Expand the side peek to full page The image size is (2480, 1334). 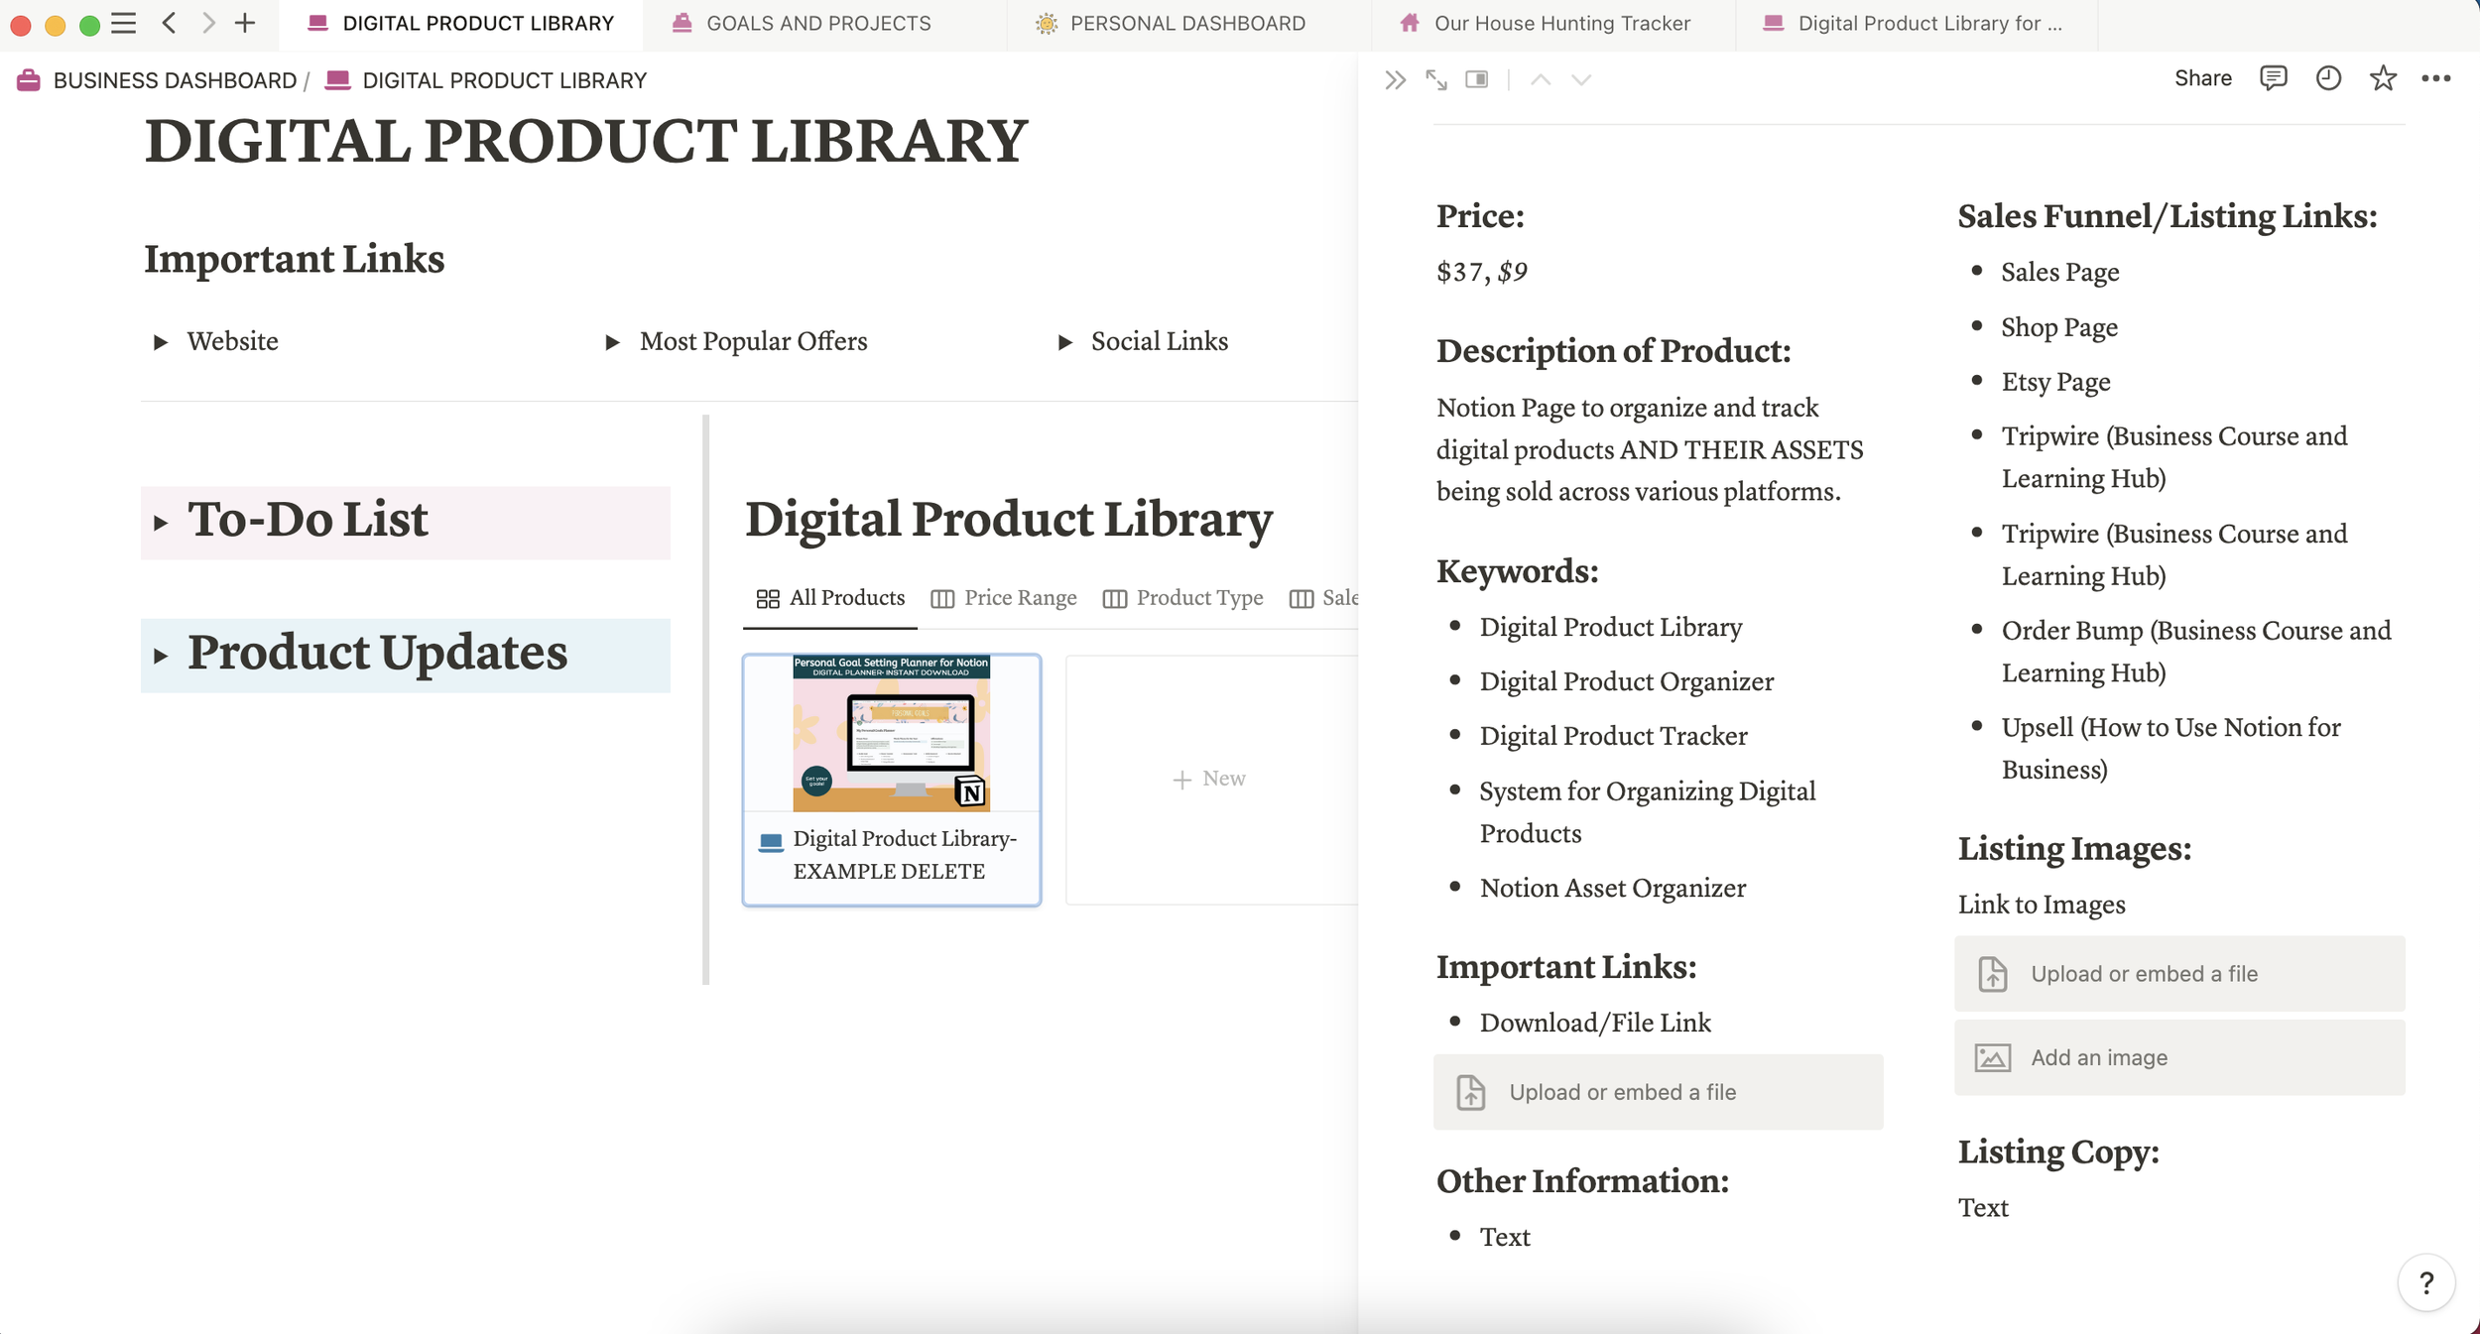[1435, 78]
